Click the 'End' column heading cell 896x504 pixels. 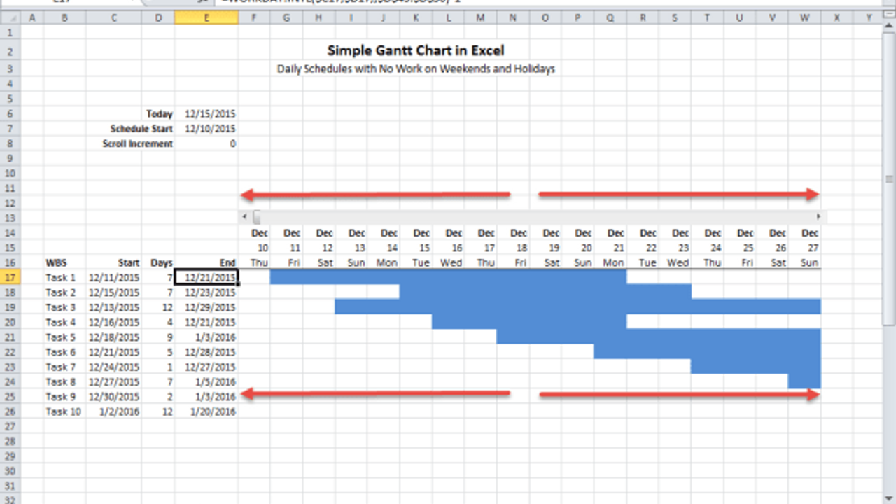(227, 263)
